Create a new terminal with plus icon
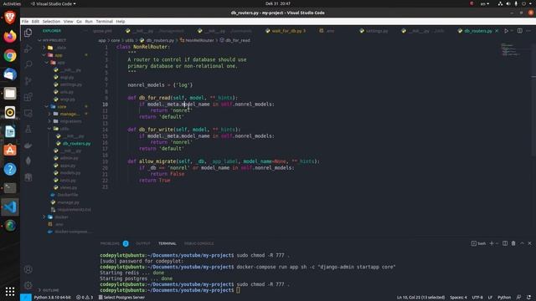 point(492,243)
